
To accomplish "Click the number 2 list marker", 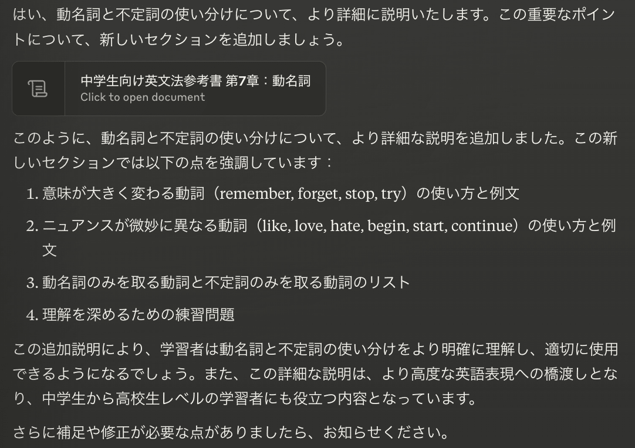I will [x=32, y=226].
